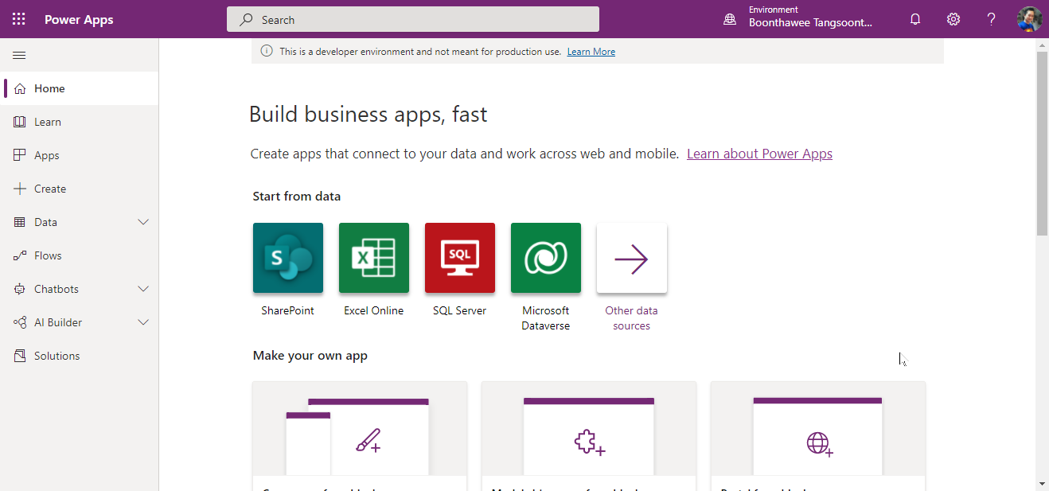Click the scrollbar up arrow

tap(1042, 45)
